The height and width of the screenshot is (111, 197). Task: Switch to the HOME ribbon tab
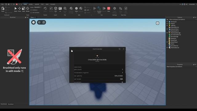pos(25,4)
